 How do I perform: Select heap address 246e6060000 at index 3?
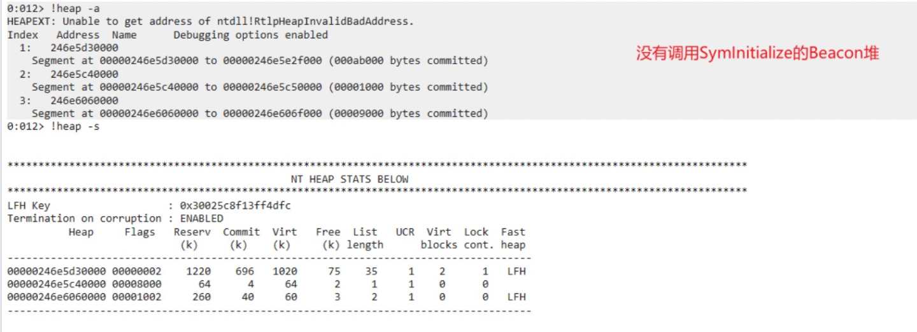point(84,100)
